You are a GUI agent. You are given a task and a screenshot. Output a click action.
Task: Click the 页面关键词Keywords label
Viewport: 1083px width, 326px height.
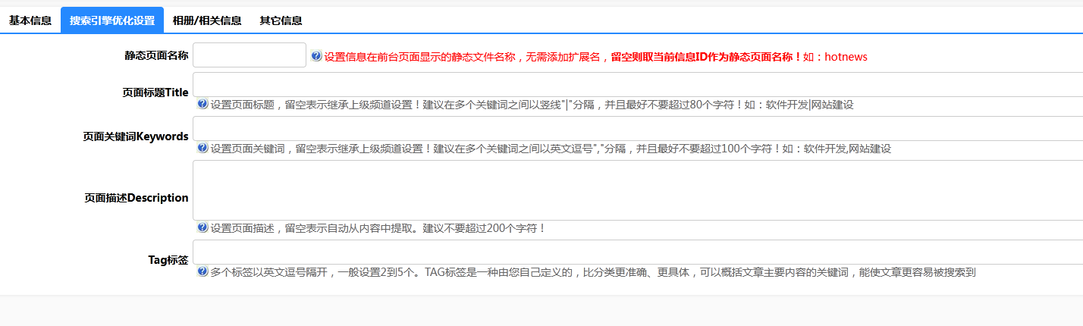(136, 136)
